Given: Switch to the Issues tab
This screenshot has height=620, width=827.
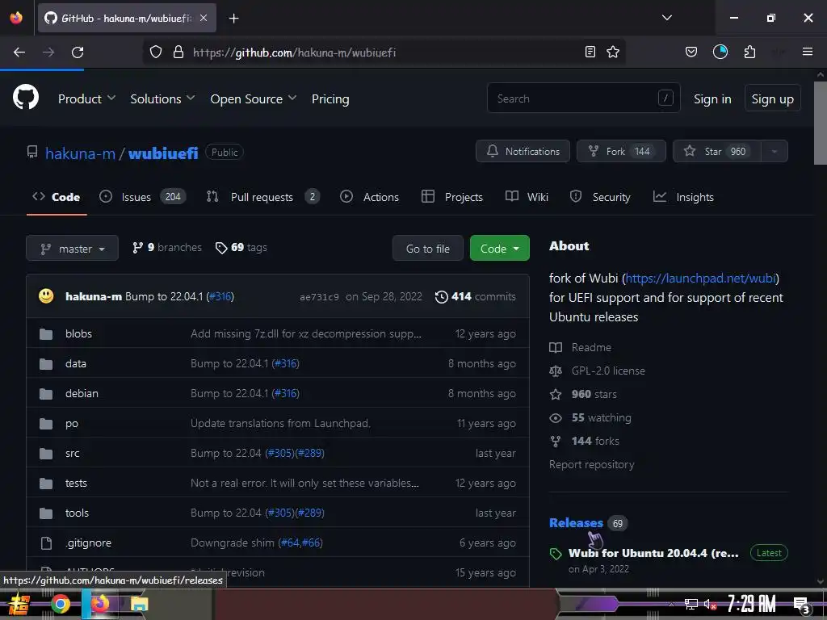Looking at the screenshot, I should click(142, 197).
